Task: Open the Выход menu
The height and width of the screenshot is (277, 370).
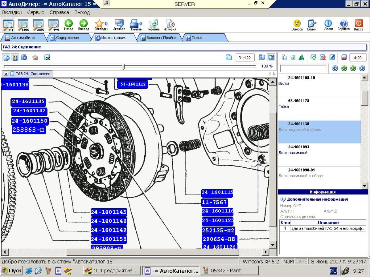Action: click(x=82, y=13)
